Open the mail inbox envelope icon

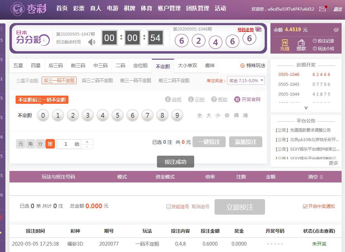(323, 9)
